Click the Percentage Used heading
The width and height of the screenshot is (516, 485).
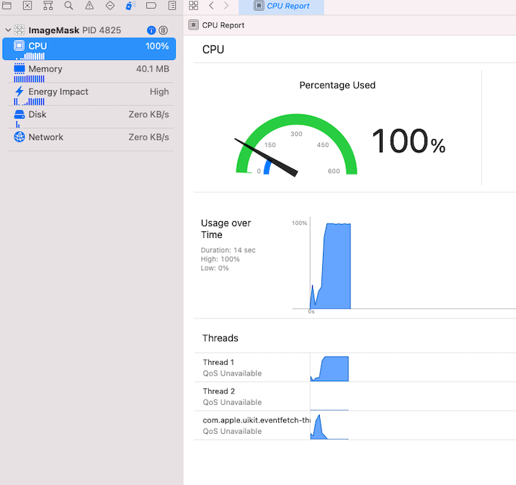337,85
